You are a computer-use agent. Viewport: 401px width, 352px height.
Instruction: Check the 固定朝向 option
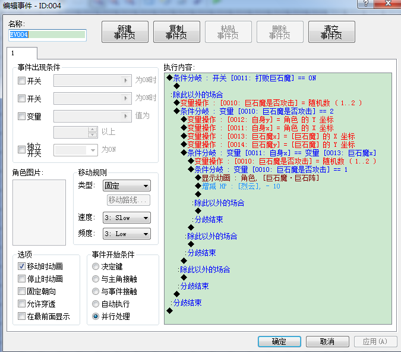coord(21,291)
